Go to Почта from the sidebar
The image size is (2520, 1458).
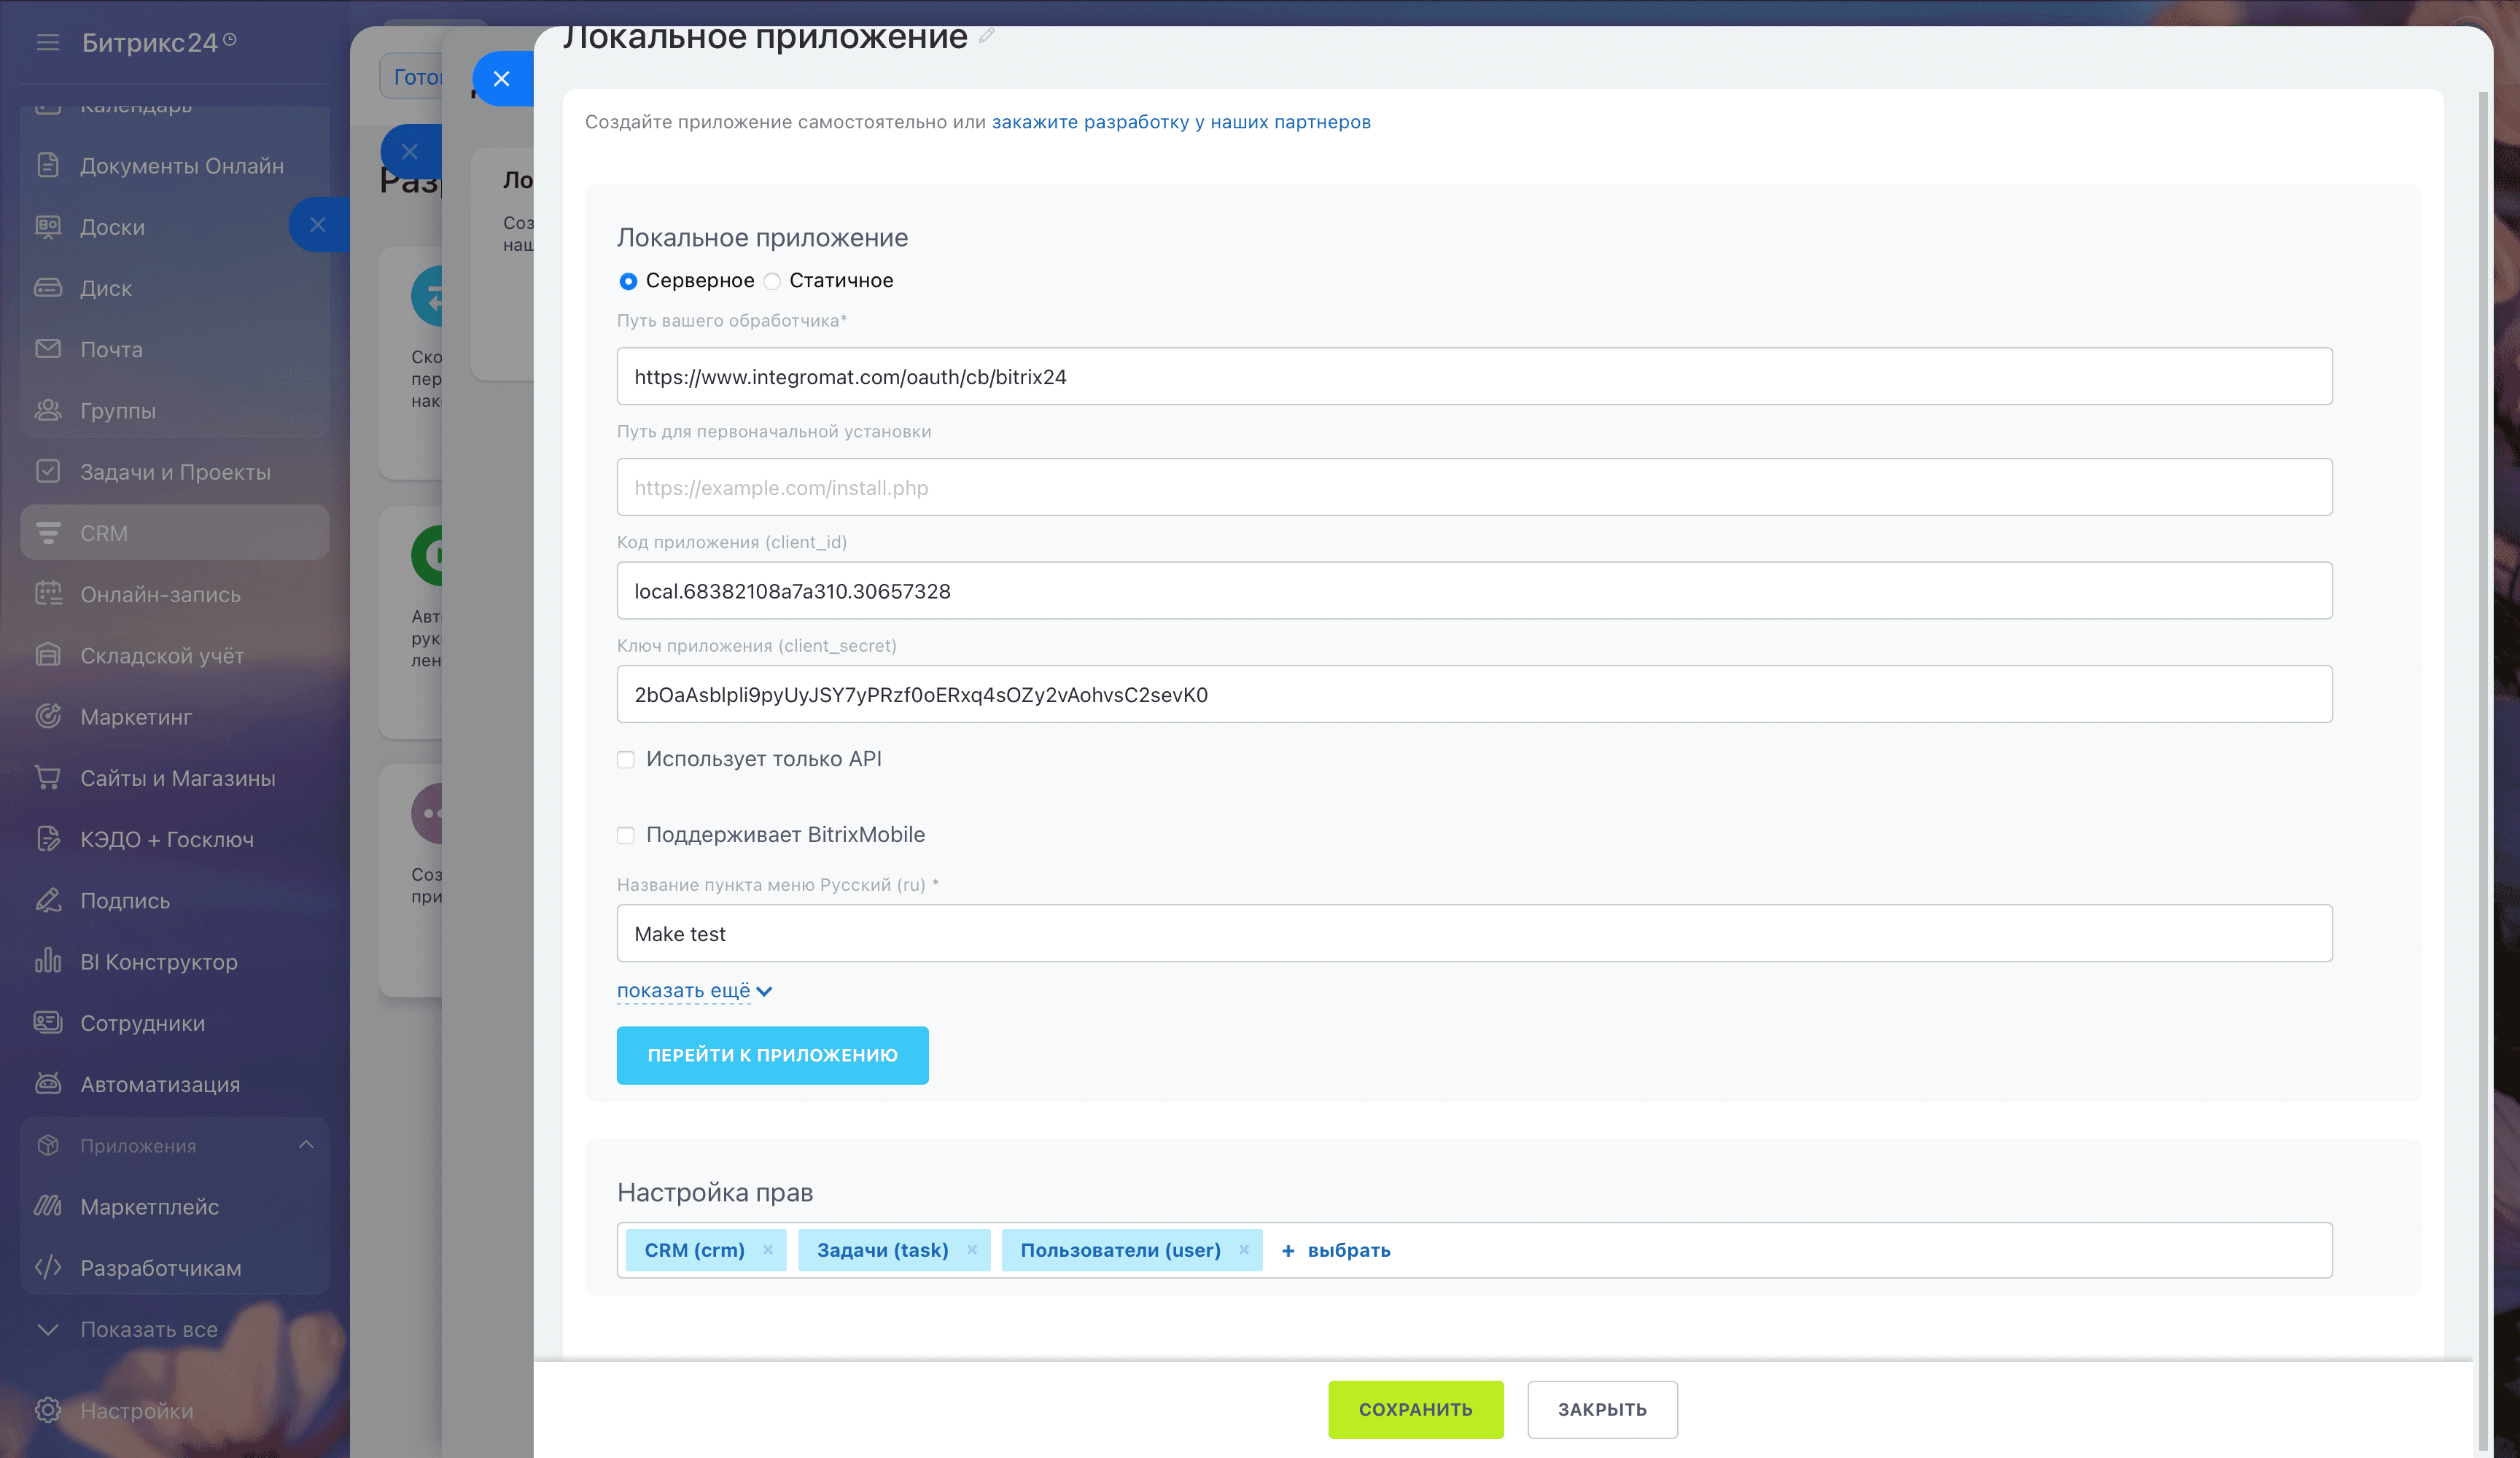click(x=111, y=349)
